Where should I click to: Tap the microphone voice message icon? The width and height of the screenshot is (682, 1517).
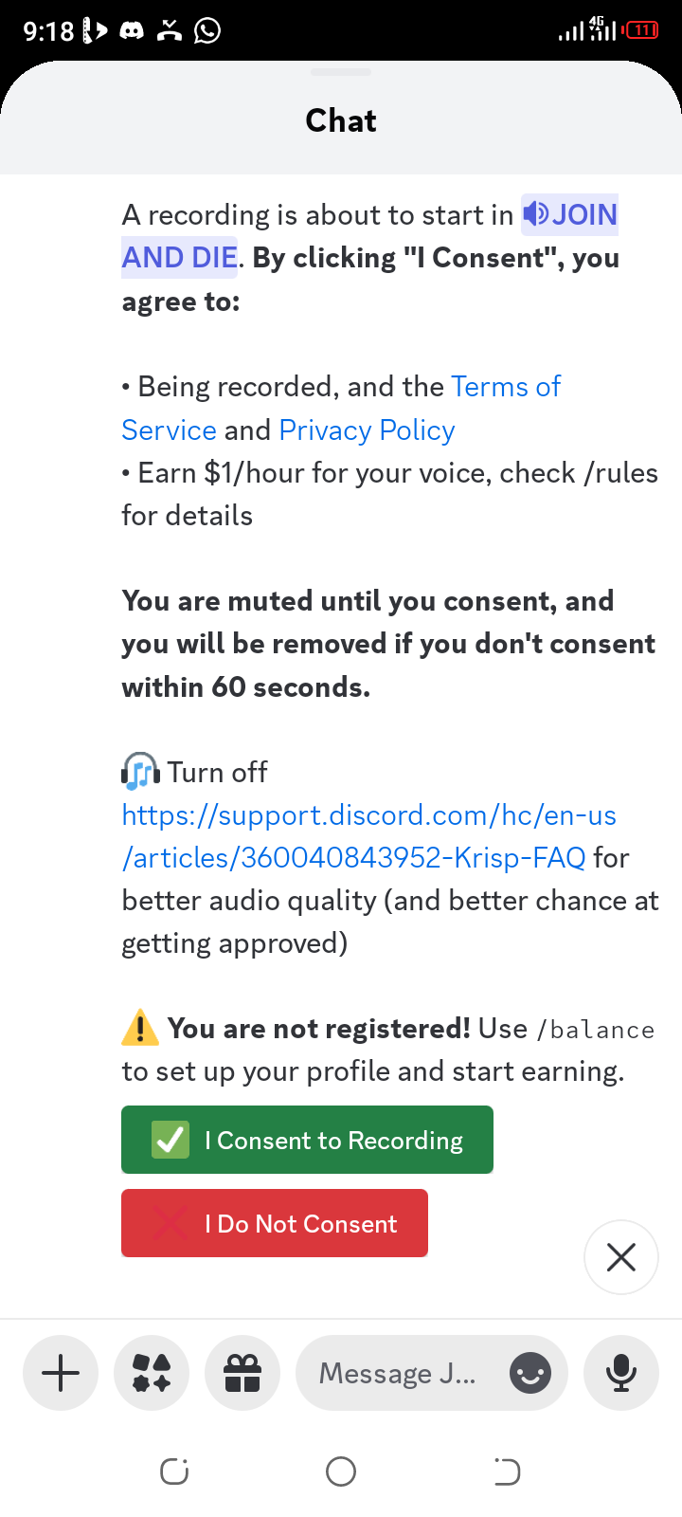(x=621, y=1373)
